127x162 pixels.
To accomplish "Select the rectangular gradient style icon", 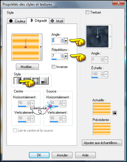I will pyautogui.click(x=27, y=81).
